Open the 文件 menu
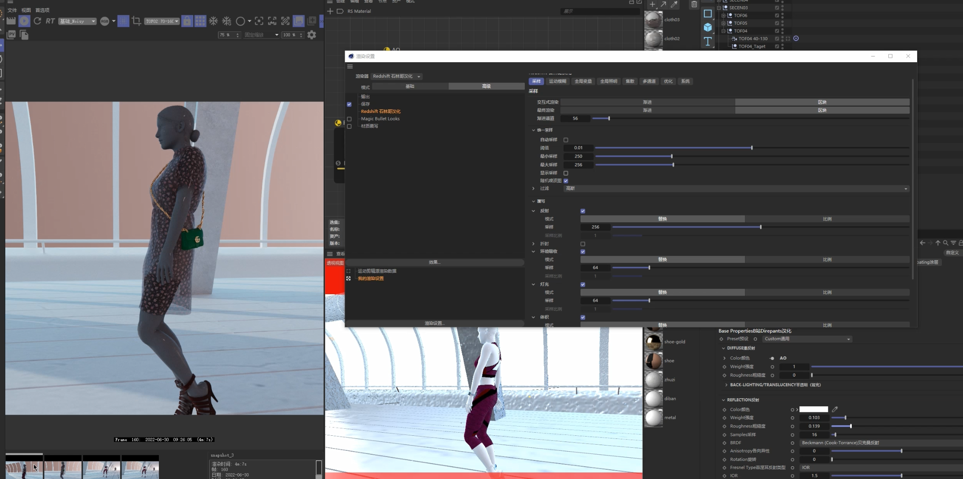Image resolution: width=963 pixels, height=479 pixels. point(12,10)
